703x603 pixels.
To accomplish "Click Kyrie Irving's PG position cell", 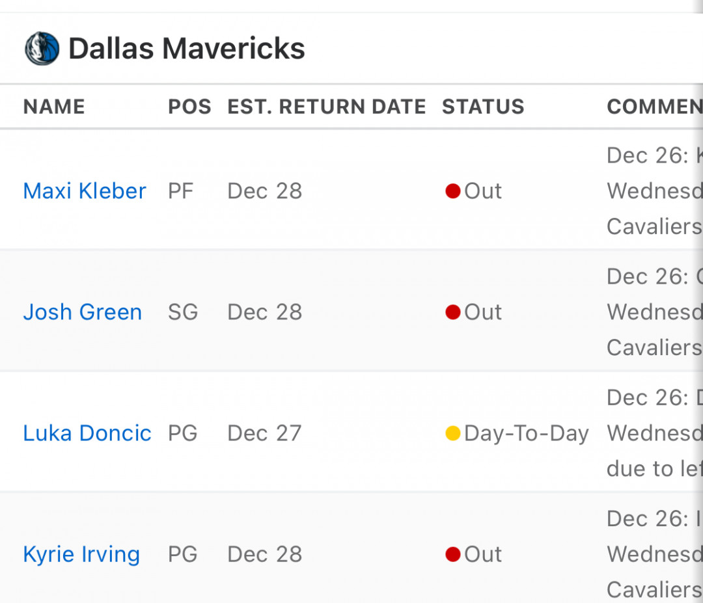I will pyautogui.click(x=182, y=554).
